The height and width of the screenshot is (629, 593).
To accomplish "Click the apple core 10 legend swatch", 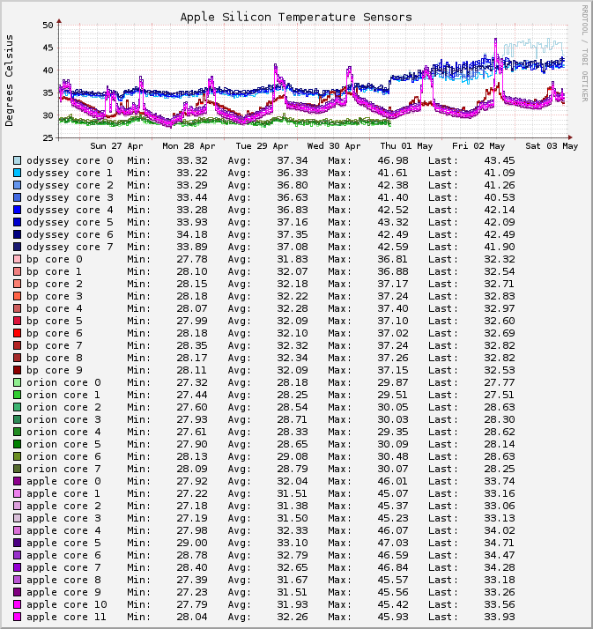I will pyautogui.click(x=18, y=604).
